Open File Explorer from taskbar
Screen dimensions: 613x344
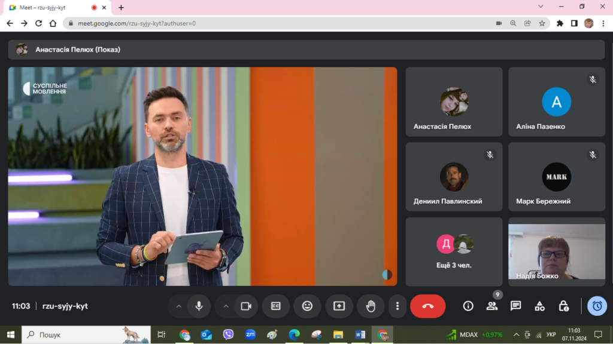coord(338,334)
